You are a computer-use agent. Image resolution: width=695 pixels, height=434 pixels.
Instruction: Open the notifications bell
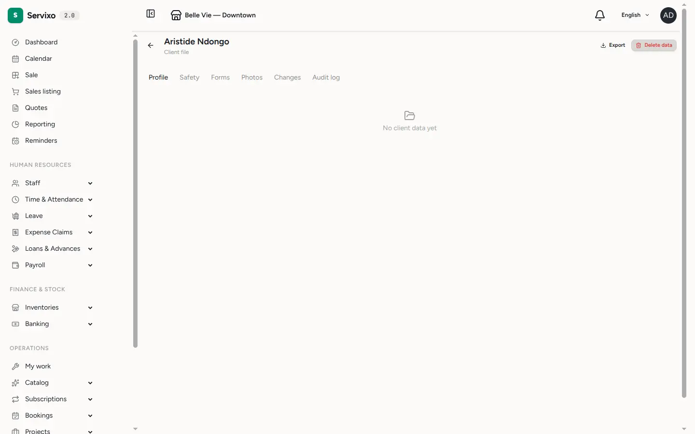(600, 15)
